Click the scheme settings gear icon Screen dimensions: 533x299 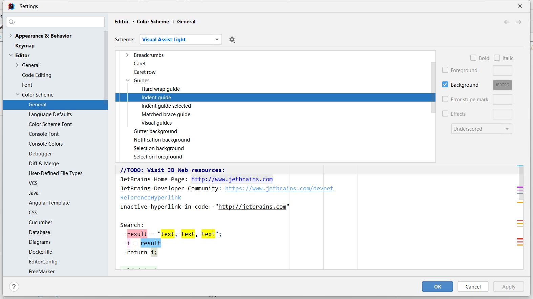(232, 40)
